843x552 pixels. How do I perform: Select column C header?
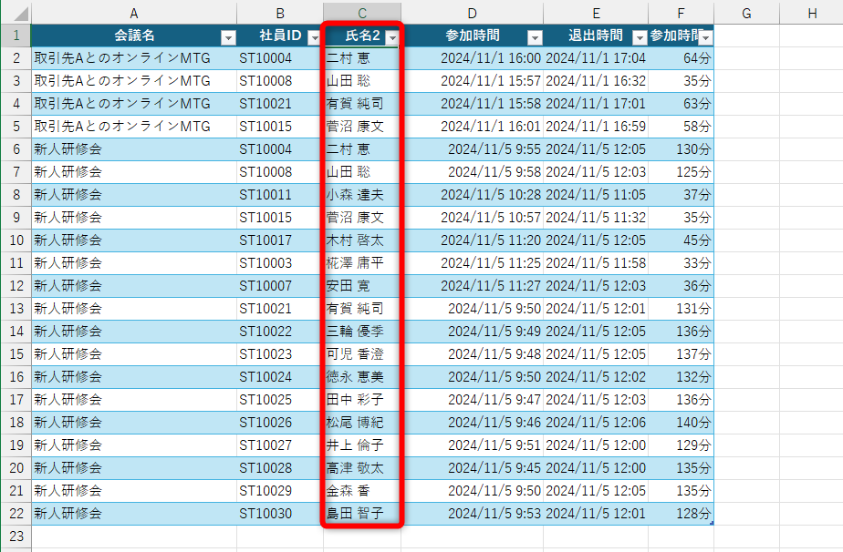tap(362, 14)
